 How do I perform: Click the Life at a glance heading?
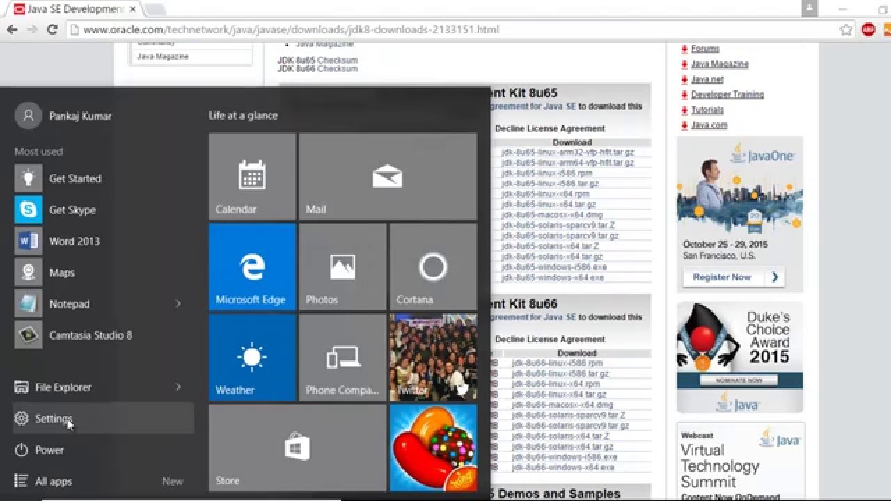point(243,116)
